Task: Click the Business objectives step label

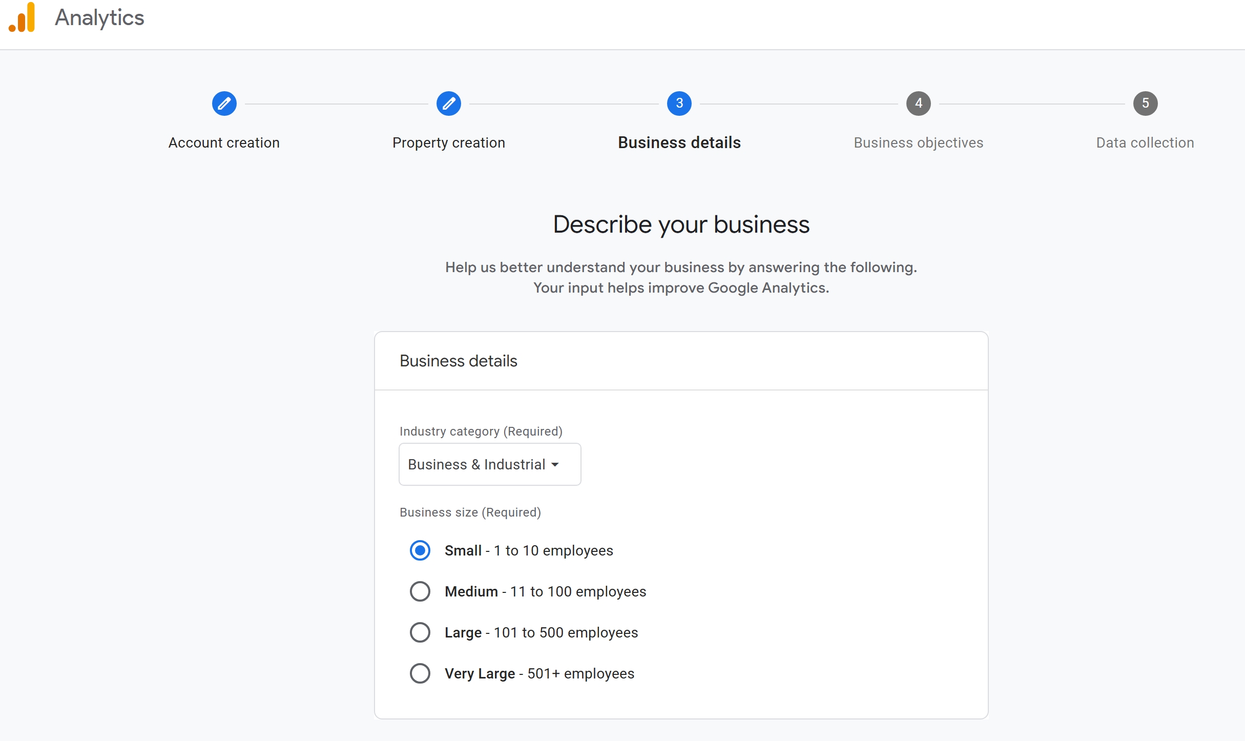Action: coord(918,142)
